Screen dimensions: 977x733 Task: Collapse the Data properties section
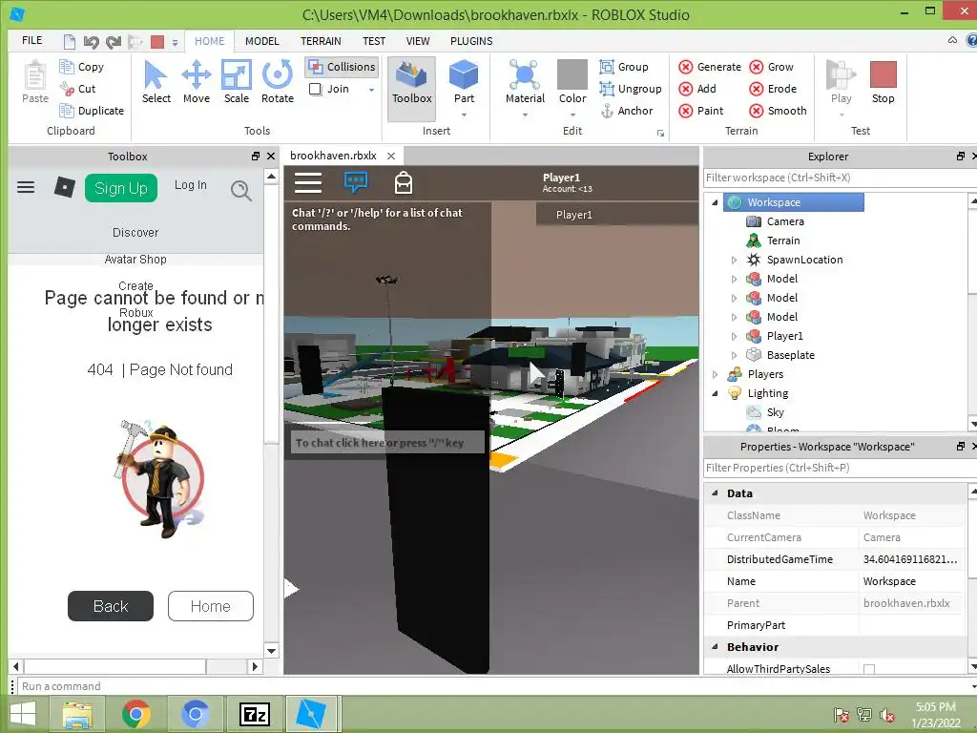[715, 493]
